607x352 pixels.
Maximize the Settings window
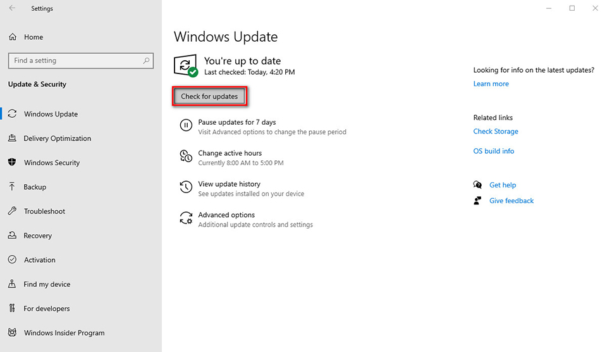coord(572,8)
